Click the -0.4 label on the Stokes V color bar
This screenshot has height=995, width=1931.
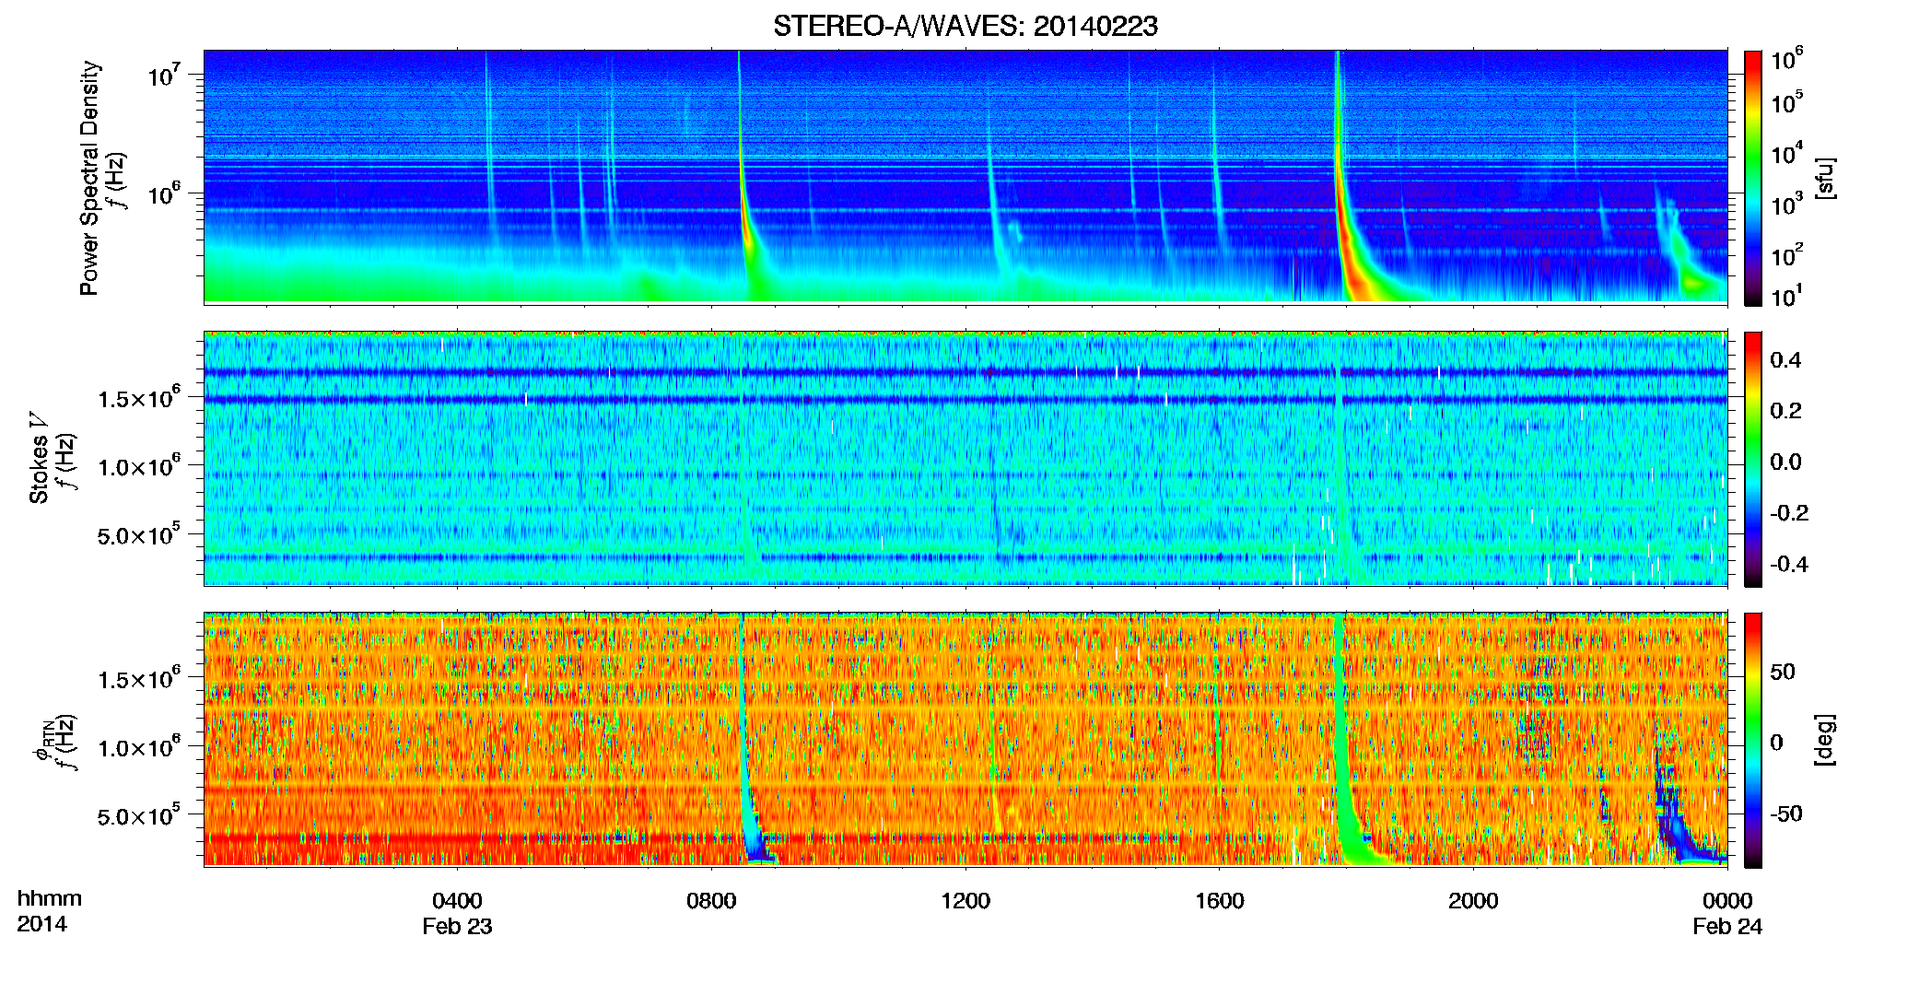coord(1788,564)
